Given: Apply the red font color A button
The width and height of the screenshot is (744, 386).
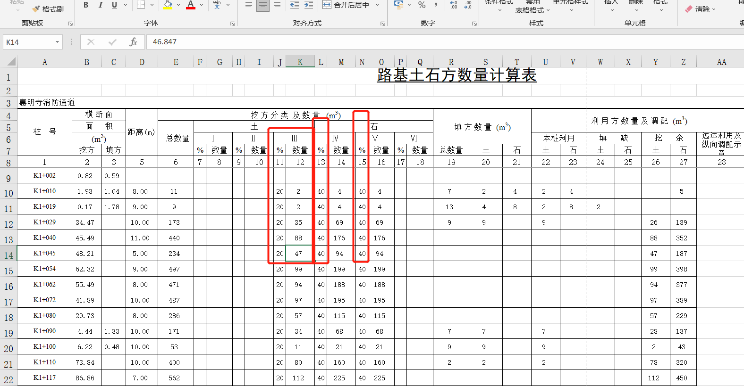Looking at the screenshot, I should pos(191,5).
